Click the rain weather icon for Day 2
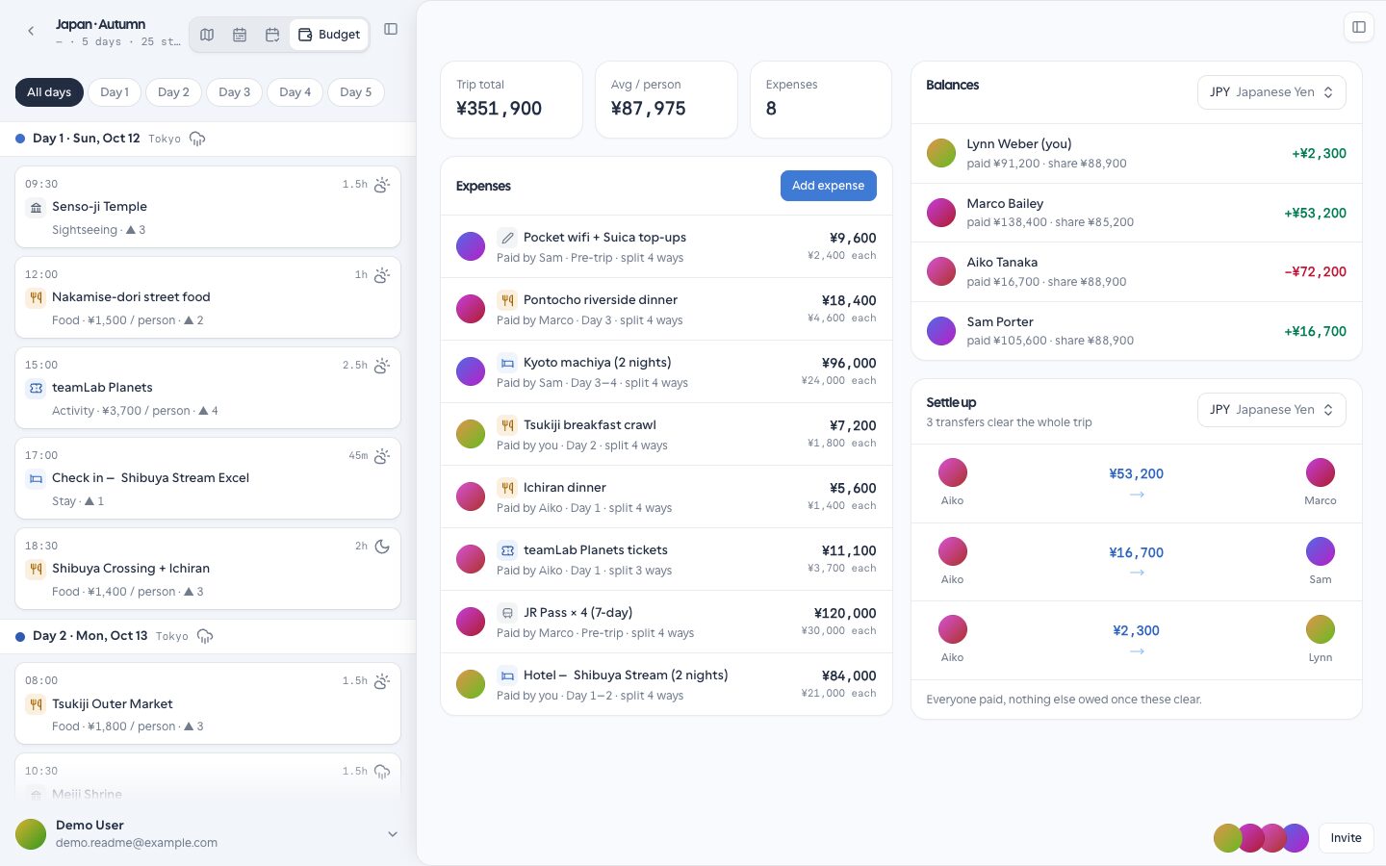The height and width of the screenshot is (866, 1386). coord(204,636)
